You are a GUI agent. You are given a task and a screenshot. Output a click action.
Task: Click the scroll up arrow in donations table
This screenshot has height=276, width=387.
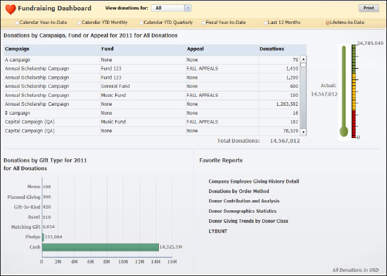303,59
